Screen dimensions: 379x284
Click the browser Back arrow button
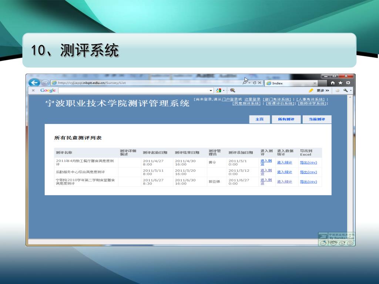pos(34,82)
